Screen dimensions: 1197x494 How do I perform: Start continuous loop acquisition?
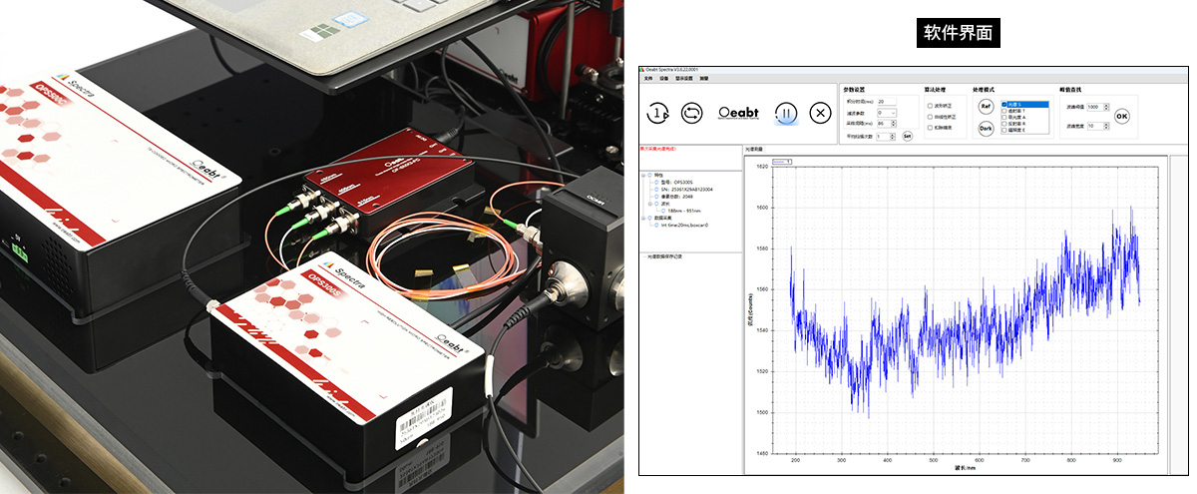(x=691, y=113)
